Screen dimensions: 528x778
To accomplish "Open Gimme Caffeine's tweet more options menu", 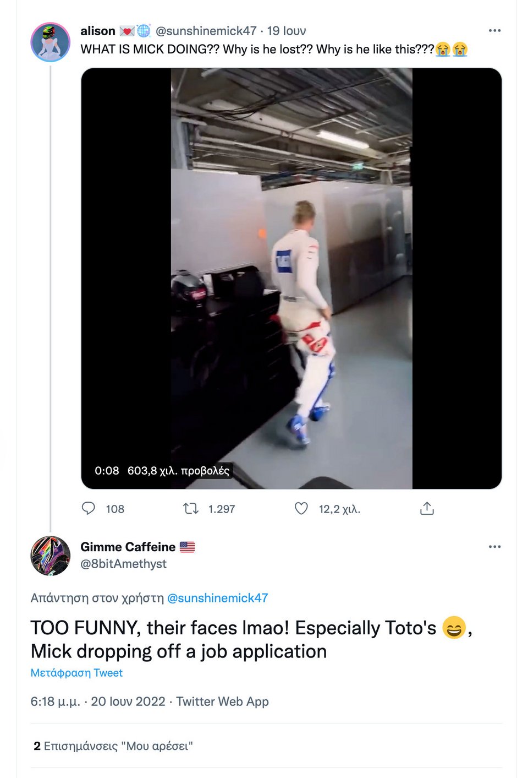I will (494, 546).
